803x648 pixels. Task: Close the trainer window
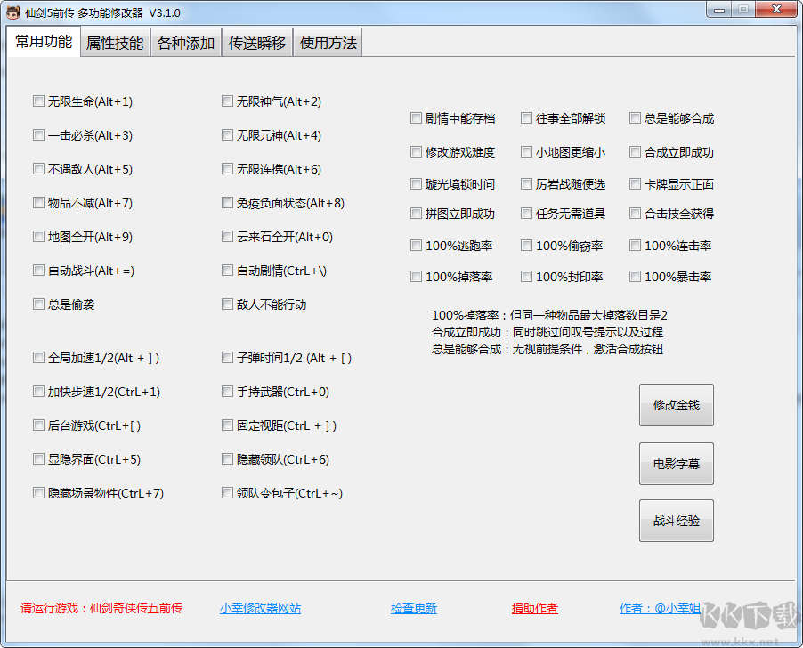(x=776, y=10)
